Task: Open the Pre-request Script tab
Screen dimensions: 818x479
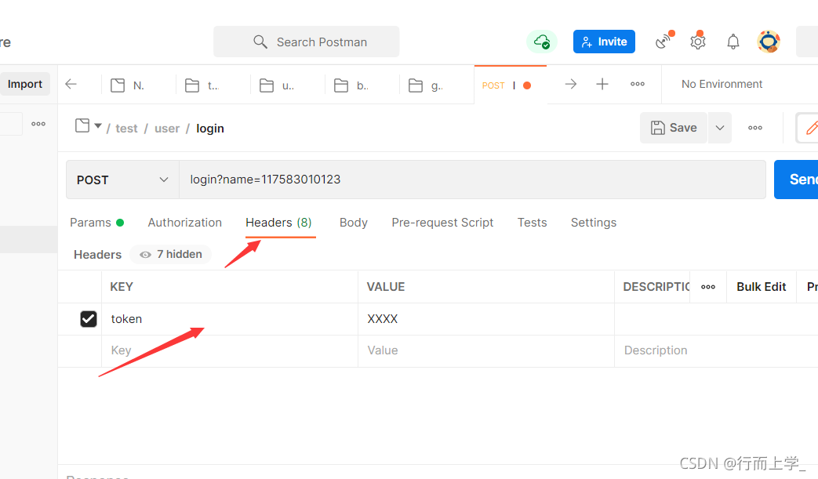Action: 442,223
